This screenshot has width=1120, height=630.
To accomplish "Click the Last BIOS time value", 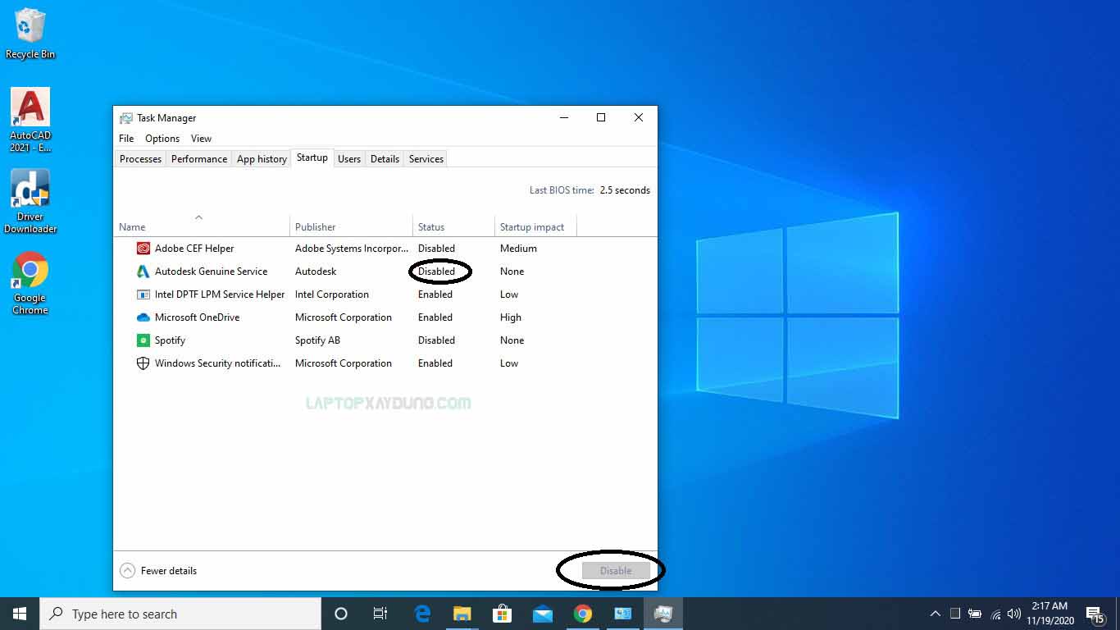I will click(x=625, y=190).
